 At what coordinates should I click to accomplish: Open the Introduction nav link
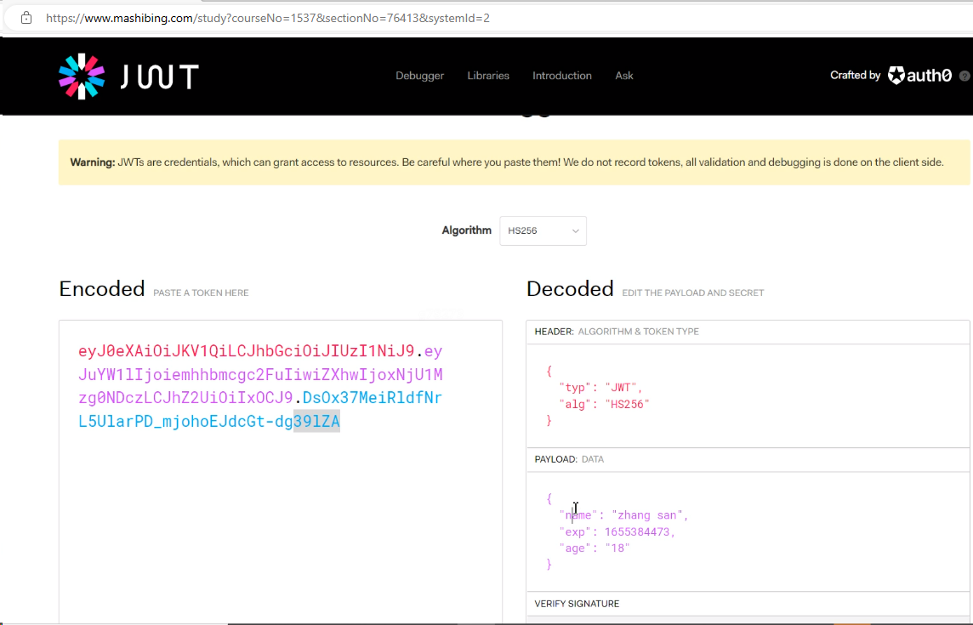[561, 76]
